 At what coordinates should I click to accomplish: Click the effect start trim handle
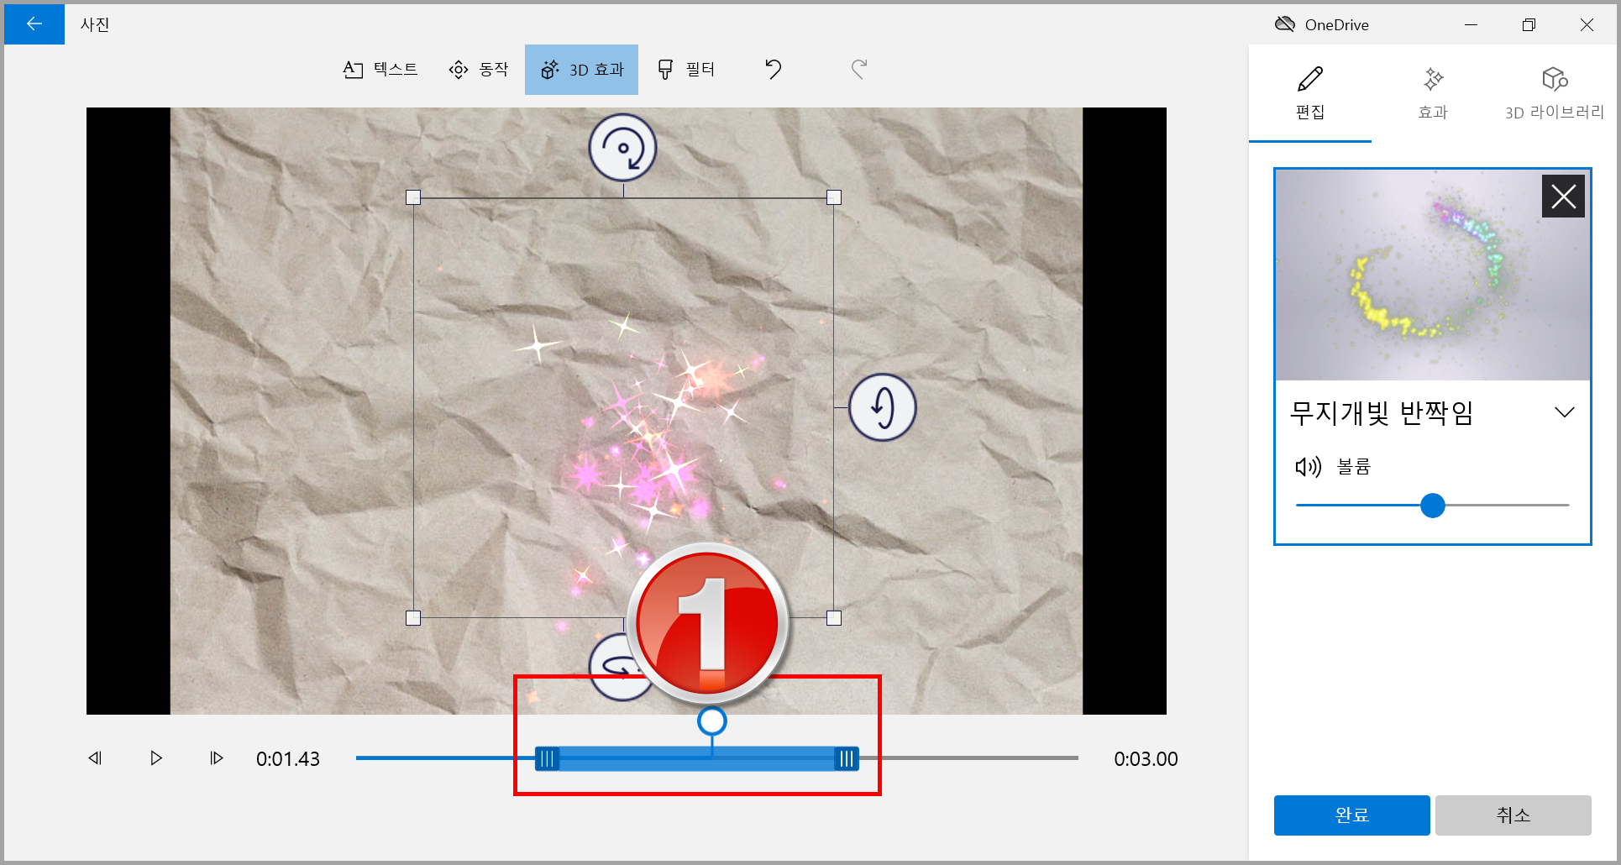pos(547,758)
